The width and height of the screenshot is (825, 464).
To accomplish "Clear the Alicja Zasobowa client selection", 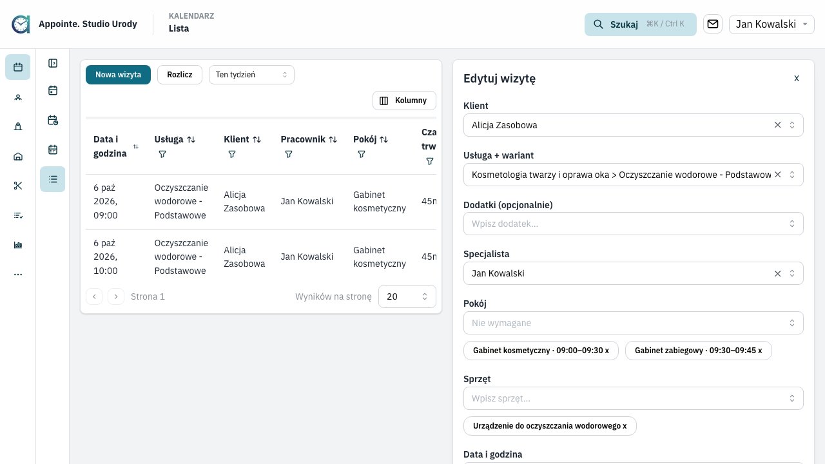I will (777, 125).
